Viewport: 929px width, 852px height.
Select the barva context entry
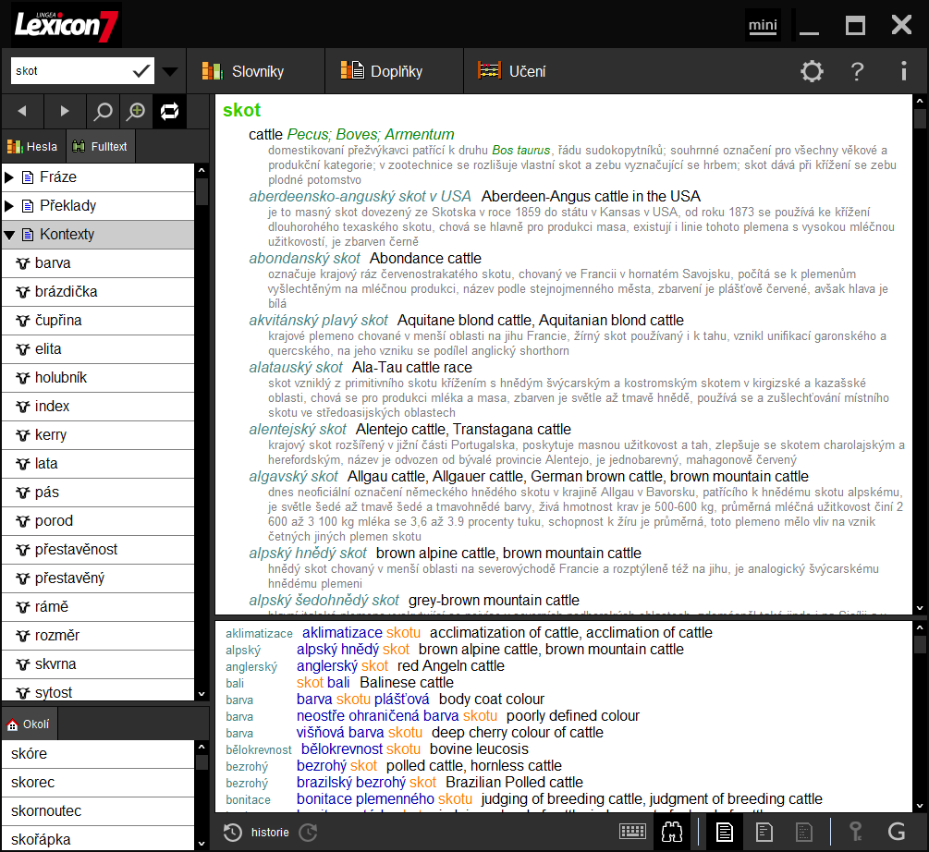point(98,262)
